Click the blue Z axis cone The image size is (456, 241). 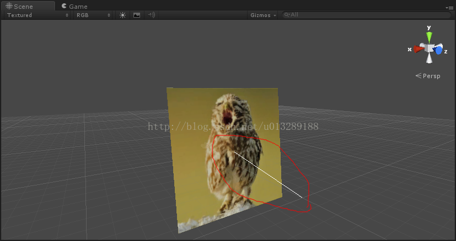[x=439, y=50]
